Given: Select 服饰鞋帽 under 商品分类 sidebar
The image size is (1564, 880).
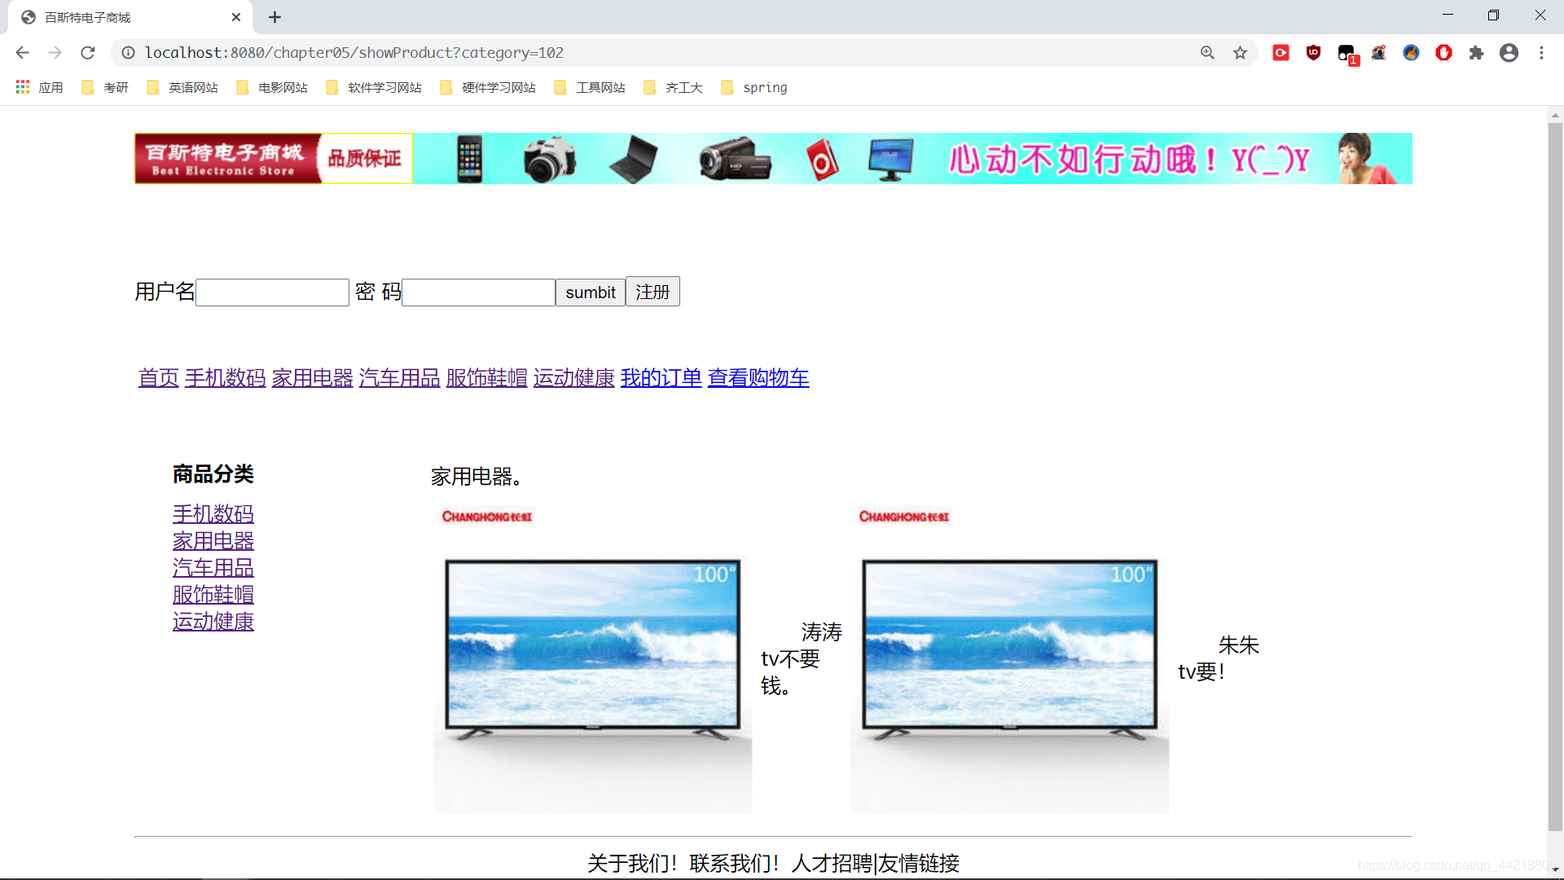Looking at the screenshot, I should click(213, 595).
